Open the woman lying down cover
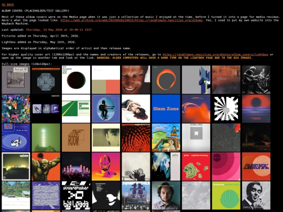The height and width of the screenshot is (212, 283). (136, 109)
